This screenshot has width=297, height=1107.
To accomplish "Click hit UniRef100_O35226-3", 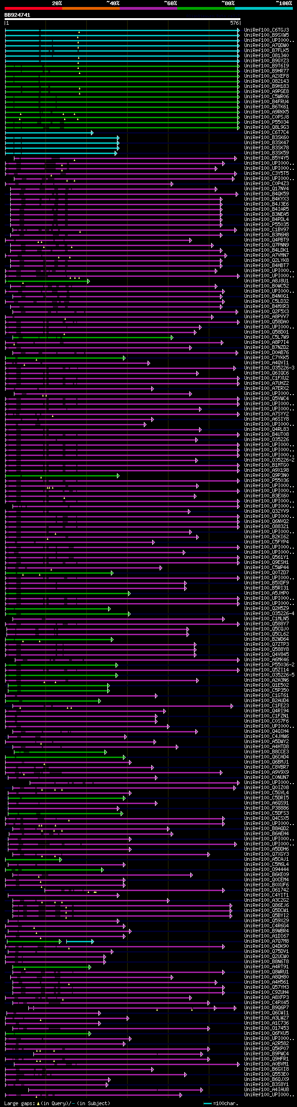I will pos(269,368).
